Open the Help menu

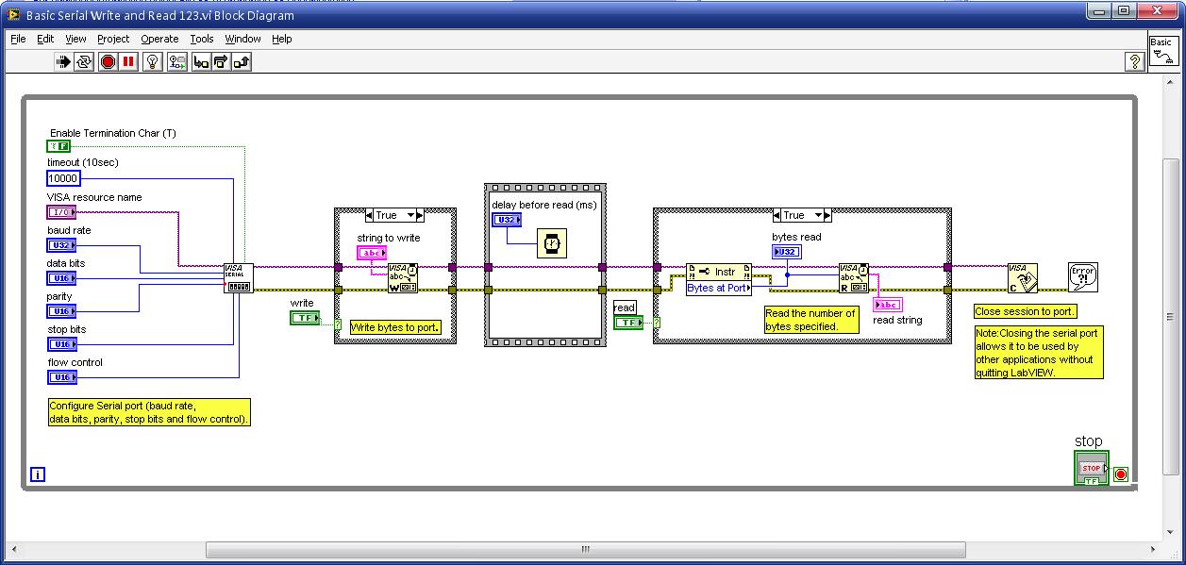point(282,39)
